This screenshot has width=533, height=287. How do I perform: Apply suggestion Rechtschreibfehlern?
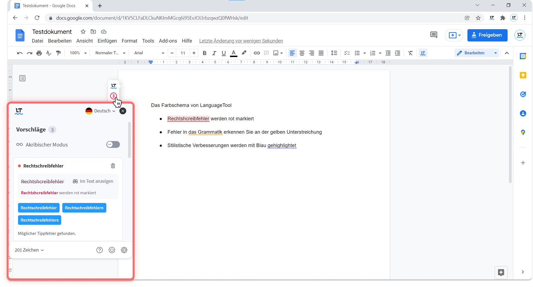tap(84, 208)
